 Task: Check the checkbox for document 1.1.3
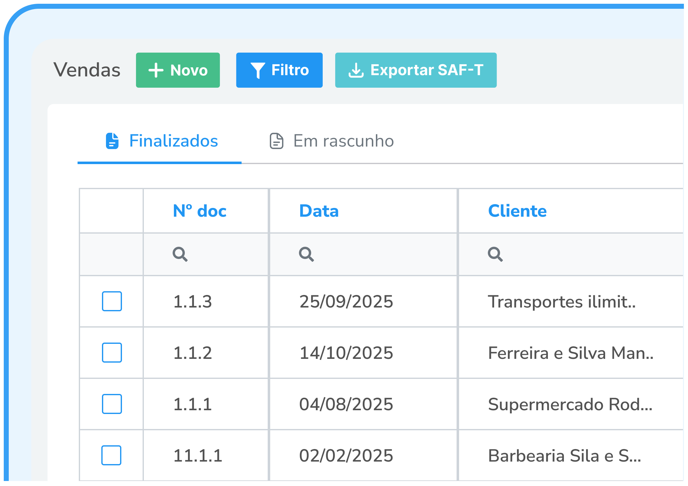pyautogui.click(x=112, y=302)
